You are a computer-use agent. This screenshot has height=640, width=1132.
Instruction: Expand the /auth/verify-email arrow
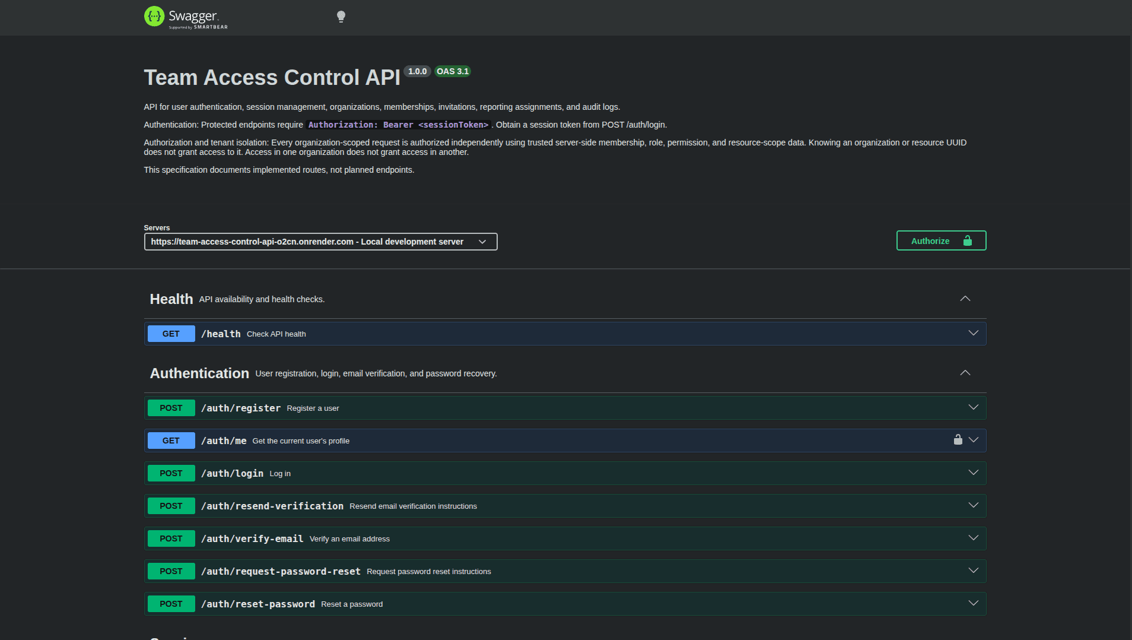[974, 538]
